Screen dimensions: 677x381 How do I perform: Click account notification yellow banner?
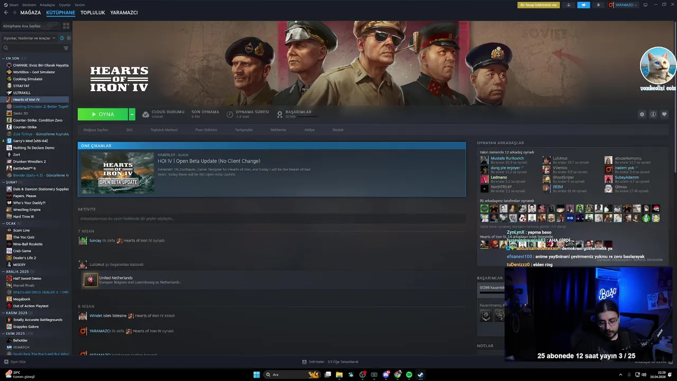point(538,5)
